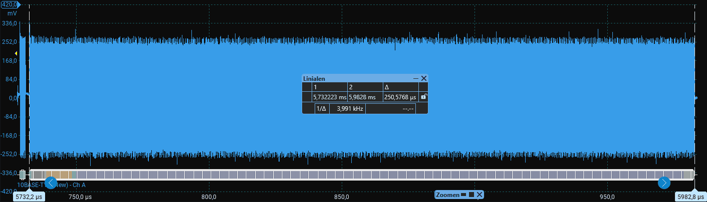The width and height of the screenshot is (707, 202).
Task: Minimize the Zoomen panel
Action: (463, 195)
